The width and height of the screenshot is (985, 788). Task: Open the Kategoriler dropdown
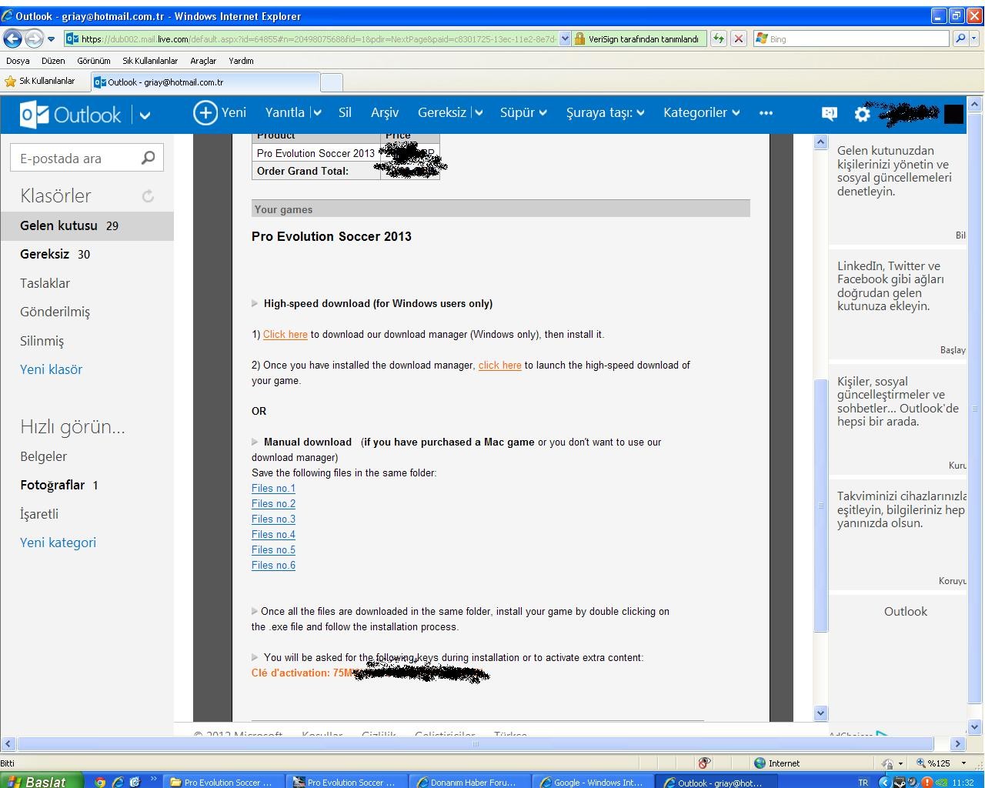click(702, 112)
